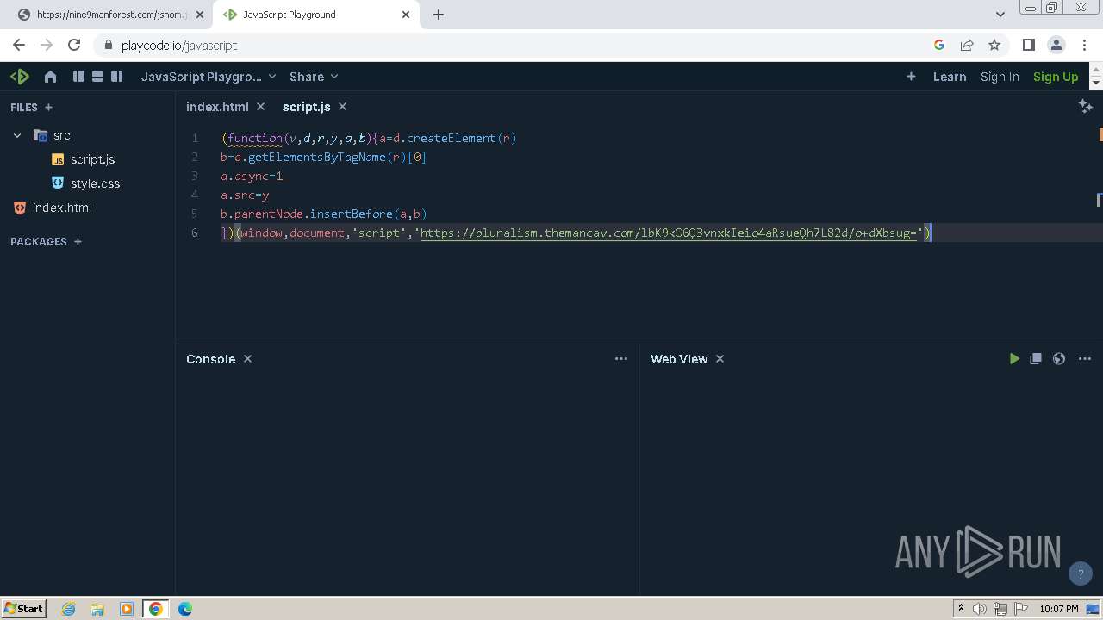Click the globe icon in Web View
This screenshot has width=1103, height=620.
(x=1059, y=359)
